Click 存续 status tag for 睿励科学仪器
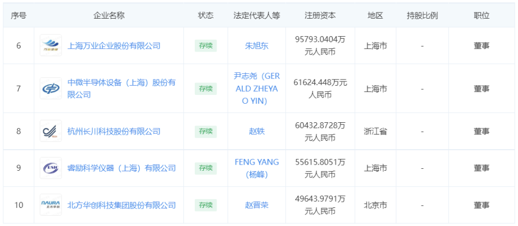 click(206, 168)
